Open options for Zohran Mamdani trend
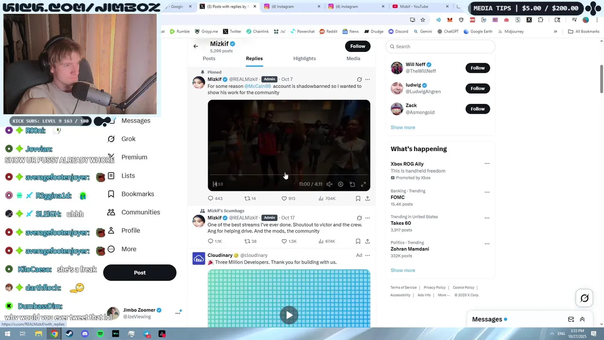 (x=487, y=244)
